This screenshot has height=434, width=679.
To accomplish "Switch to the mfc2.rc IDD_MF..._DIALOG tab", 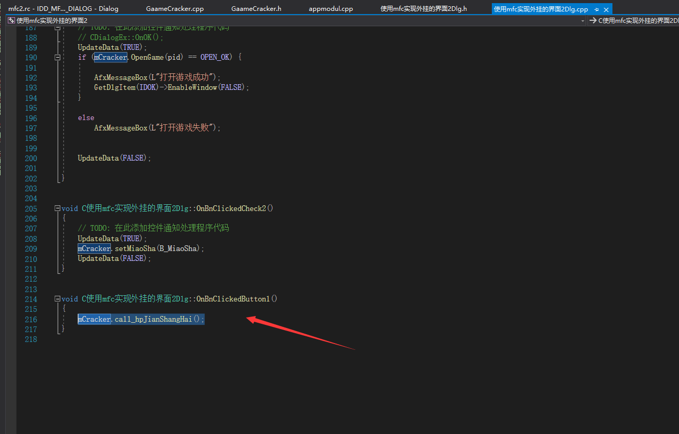I will [63, 9].
